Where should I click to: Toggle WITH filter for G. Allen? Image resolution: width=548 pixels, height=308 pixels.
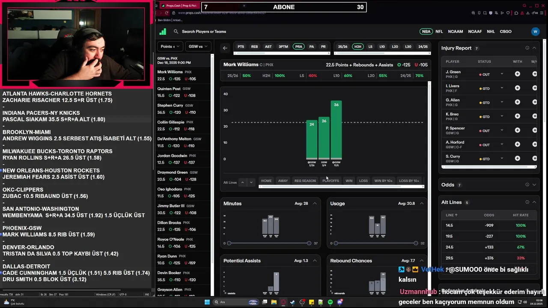click(518, 102)
